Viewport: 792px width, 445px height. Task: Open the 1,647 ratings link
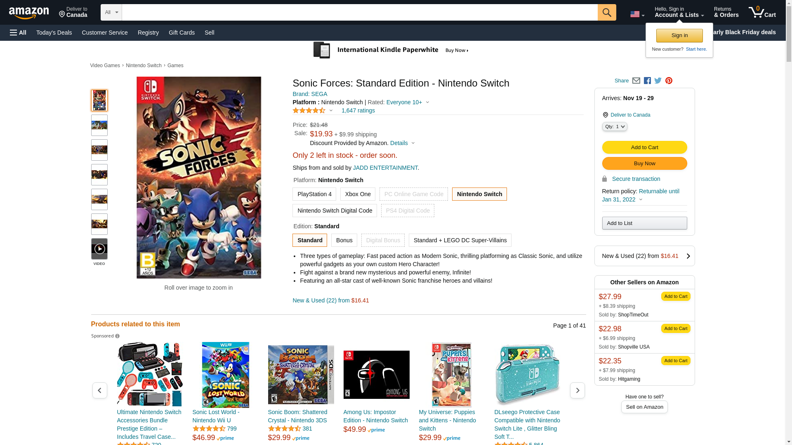click(x=358, y=110)
